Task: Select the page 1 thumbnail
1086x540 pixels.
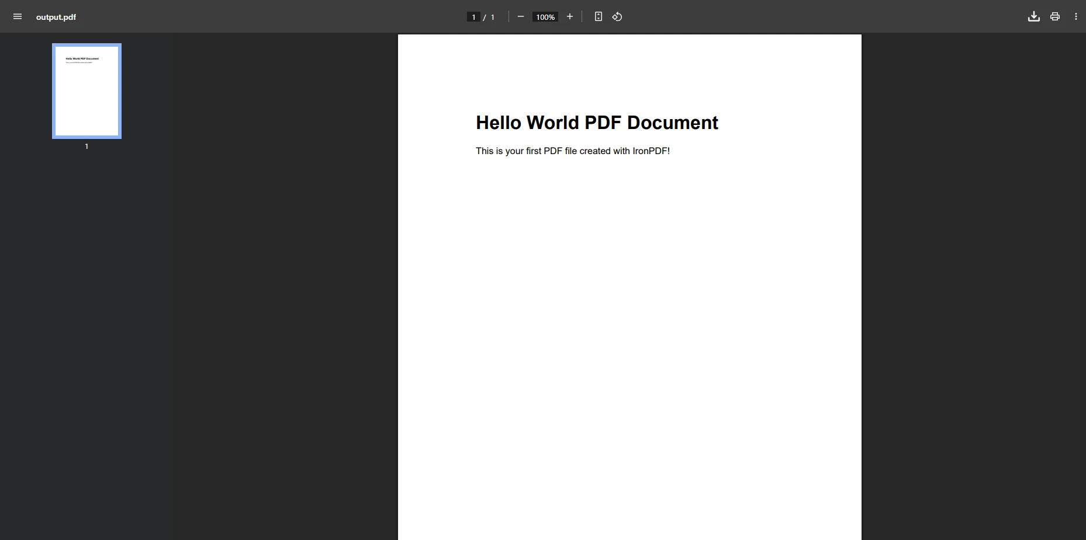Action: 87,91
